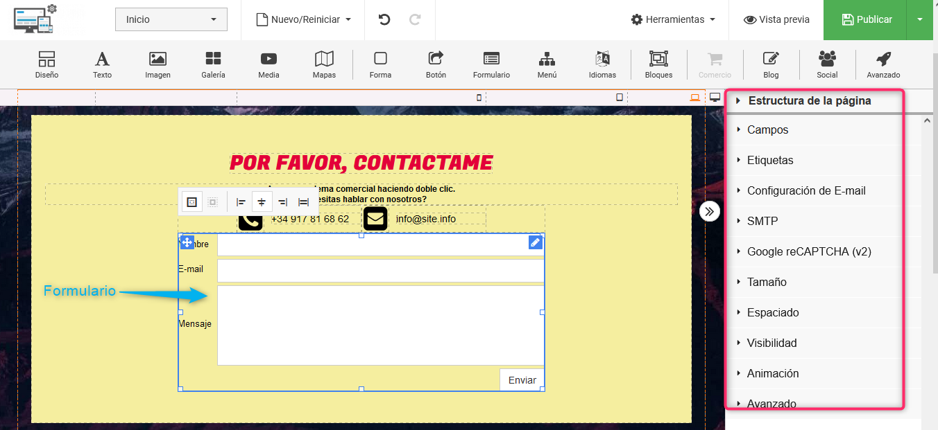
Task: Open the Nuevo/Reiniciar menu
Action: coord(304,19)
